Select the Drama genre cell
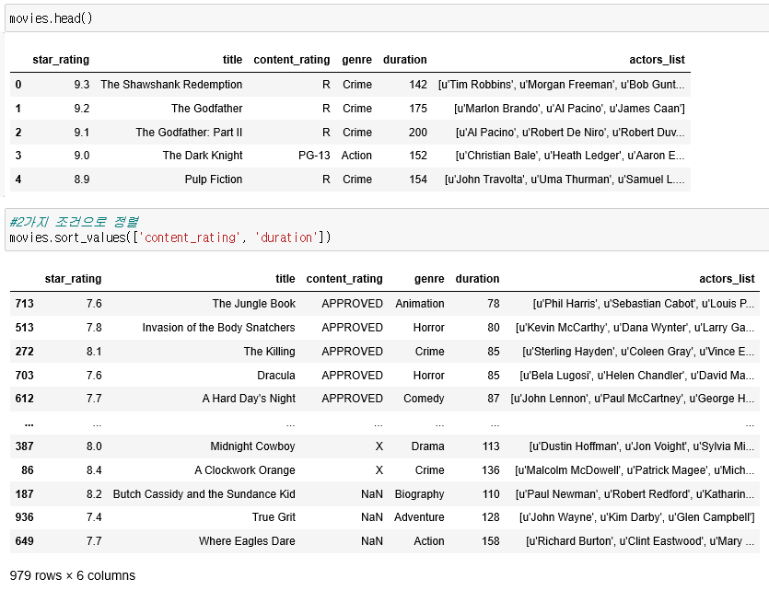Viewport: 769px width, 591px height. (427, 446)
